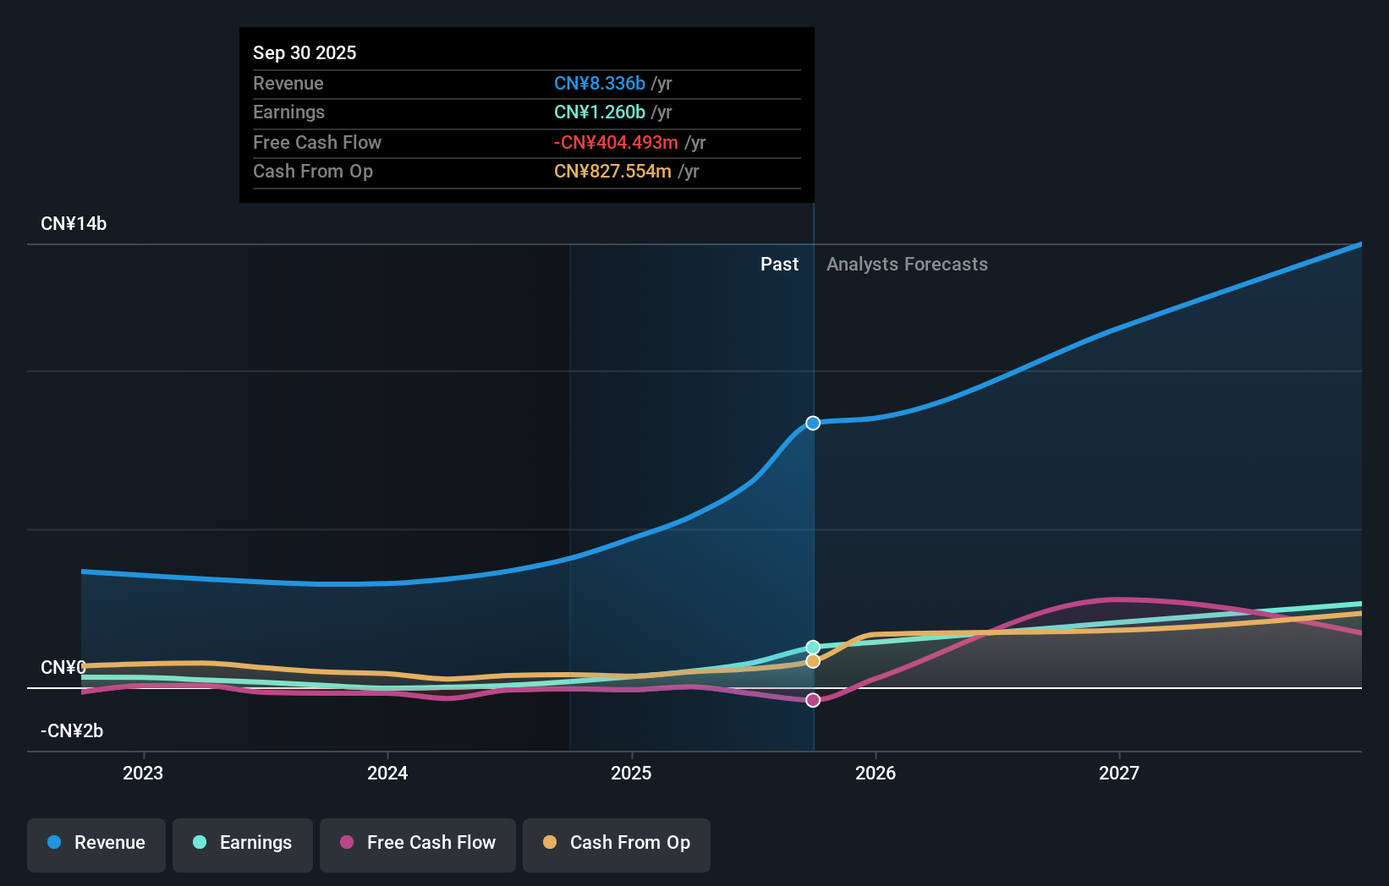Click the CN¥8.336b revenue value in tooltip
1389x886 pixels.
coord(600,84)
